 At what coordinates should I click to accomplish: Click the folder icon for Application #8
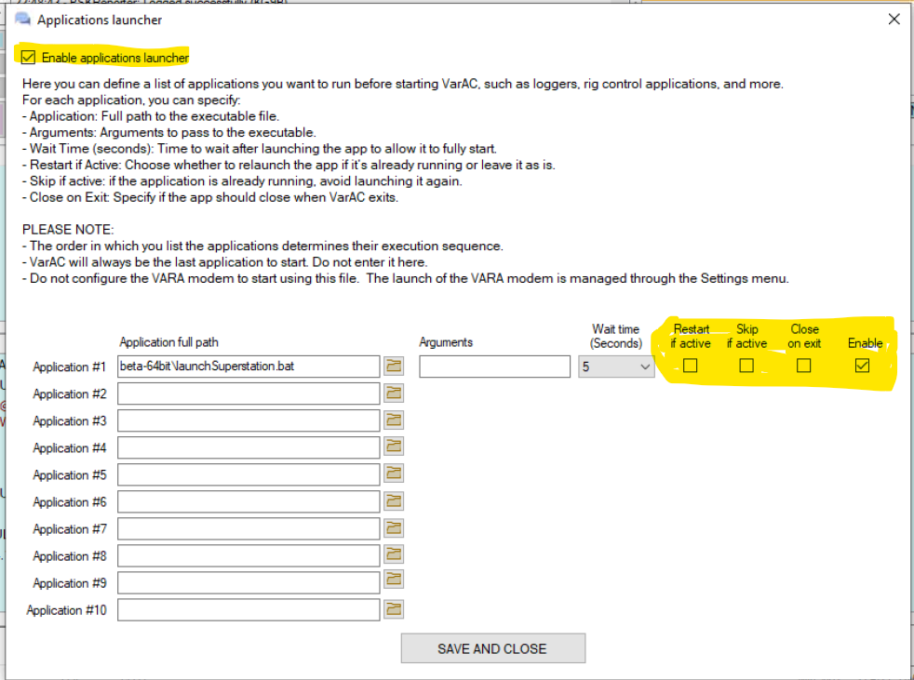[x=394, y=555]
